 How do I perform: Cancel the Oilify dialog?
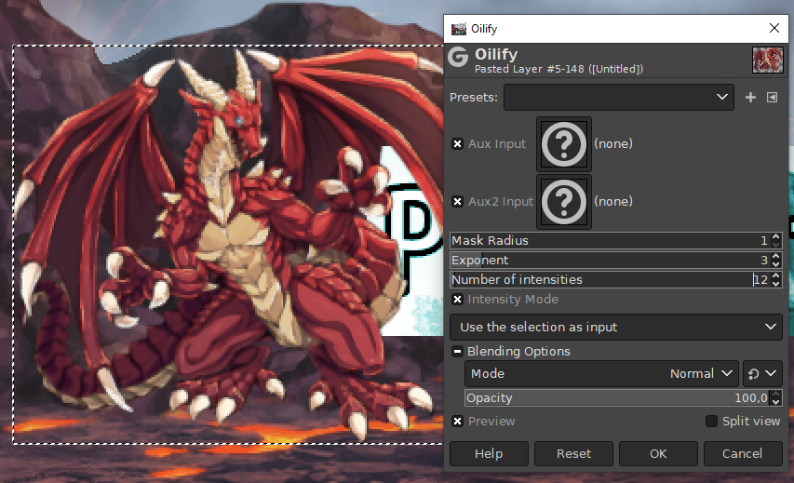(x=743, y=453)
